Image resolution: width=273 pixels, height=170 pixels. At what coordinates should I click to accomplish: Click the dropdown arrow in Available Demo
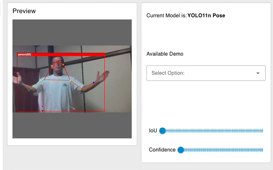pos(258,73)
